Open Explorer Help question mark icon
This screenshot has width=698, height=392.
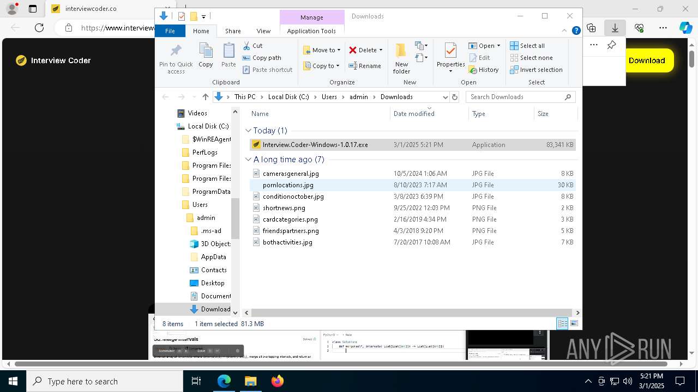tap(576, 31)
